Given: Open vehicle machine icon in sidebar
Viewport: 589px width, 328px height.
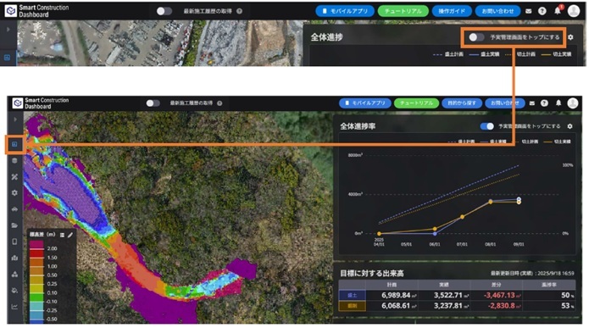Looking at the screenshot, I should tap(14, 208).
